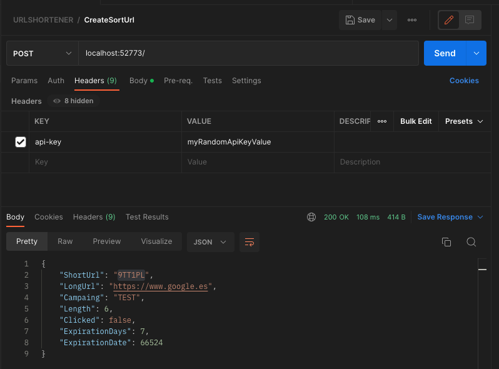The height and width of the screenshot is (369, 499).
Task: Open the Test Results tab
Action: (x=147, y=217)
